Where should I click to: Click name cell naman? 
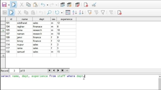coord(25,34)
